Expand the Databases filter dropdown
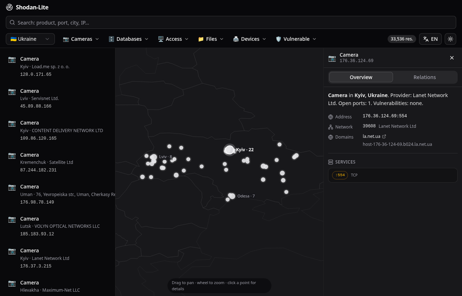 128,39
